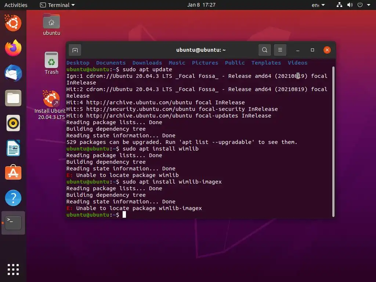
Task: Open the clock and calendar panel
Action: 201,5
